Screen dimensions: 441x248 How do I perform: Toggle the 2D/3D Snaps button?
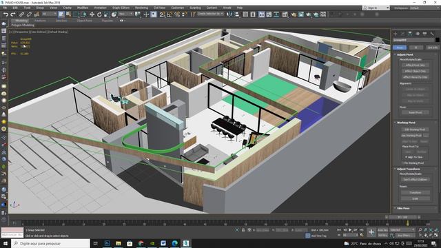pos(162,14)
